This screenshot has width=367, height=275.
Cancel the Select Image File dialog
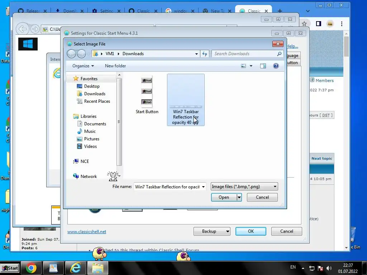(x=262, y=197)
